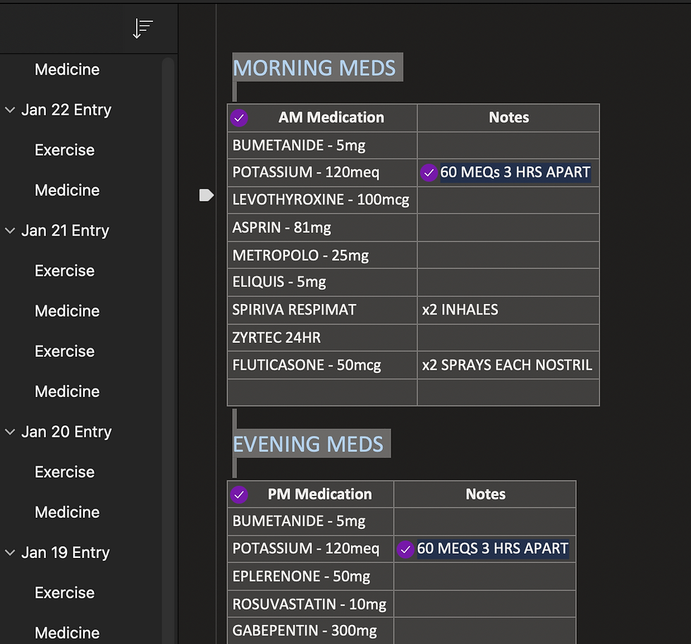Click POTASSIUM - 120meq in morning table

point(322,172)
